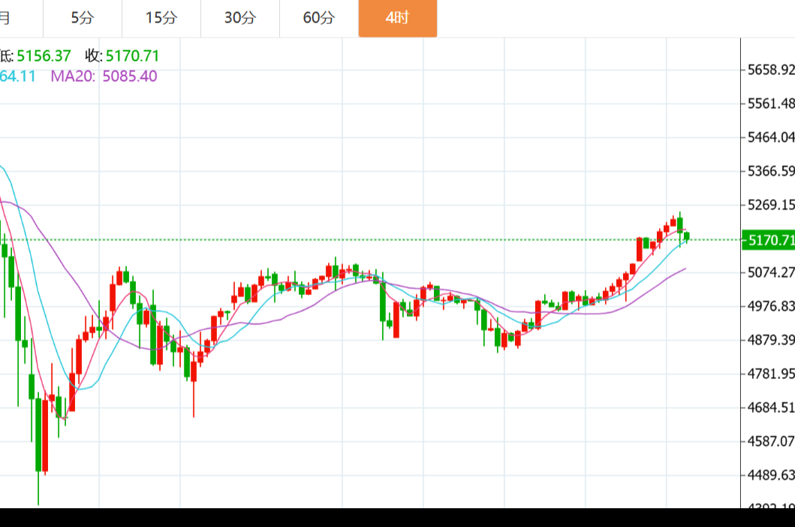Switch to the 5分 timeframe tab
The image size is (795, 527).
pyautogui.click(x=83, y=18)
